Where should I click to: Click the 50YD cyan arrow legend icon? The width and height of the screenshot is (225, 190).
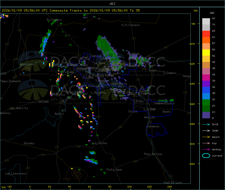[x=206, y=124]
